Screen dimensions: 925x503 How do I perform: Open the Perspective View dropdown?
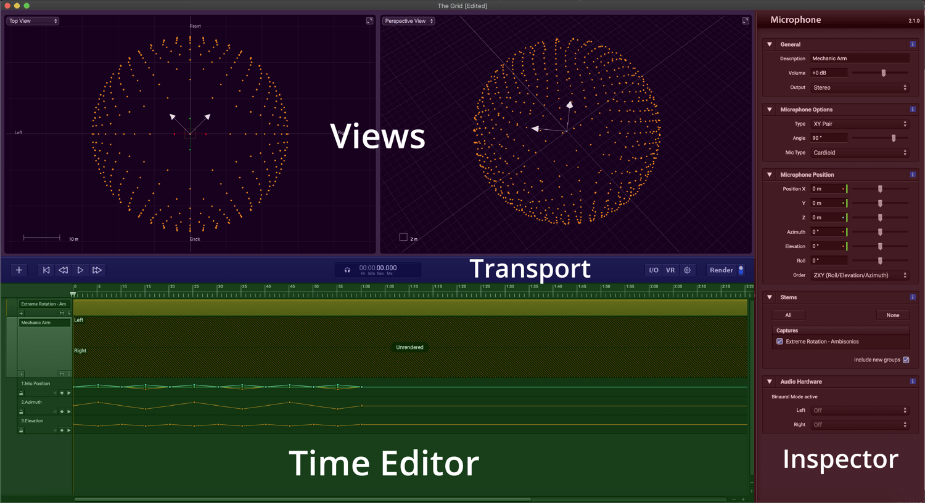(x=408, y=20)
